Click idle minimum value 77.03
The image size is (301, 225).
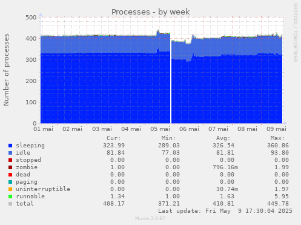pos(171,153)
